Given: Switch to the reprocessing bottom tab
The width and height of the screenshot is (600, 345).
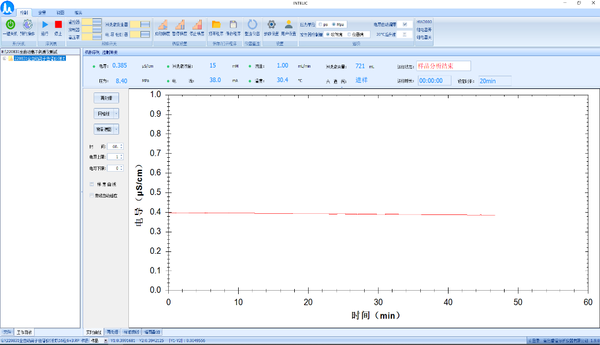Looking at the screenshot, I should [x=113, y=332].
